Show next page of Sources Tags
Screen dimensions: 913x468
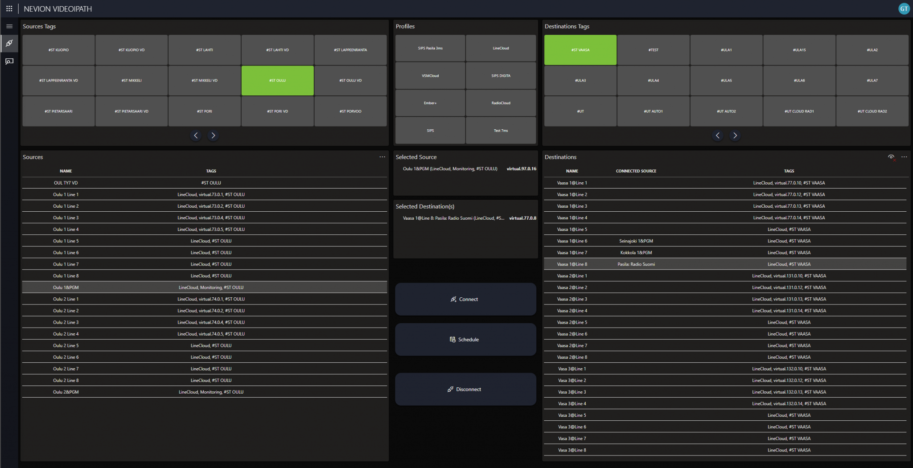[213, 135]
